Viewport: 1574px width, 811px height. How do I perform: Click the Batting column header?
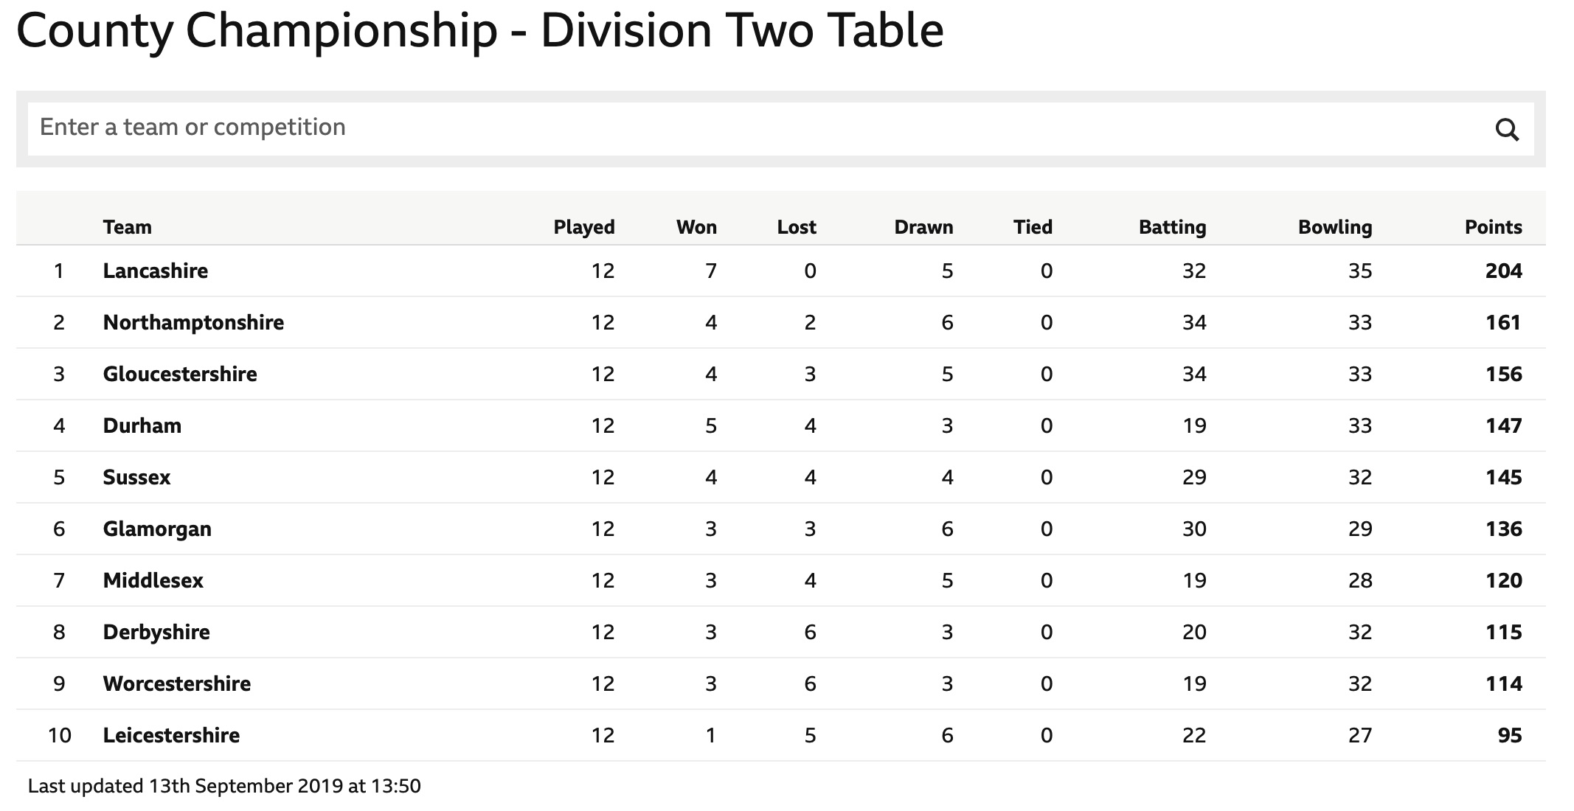pos(1172,226)
